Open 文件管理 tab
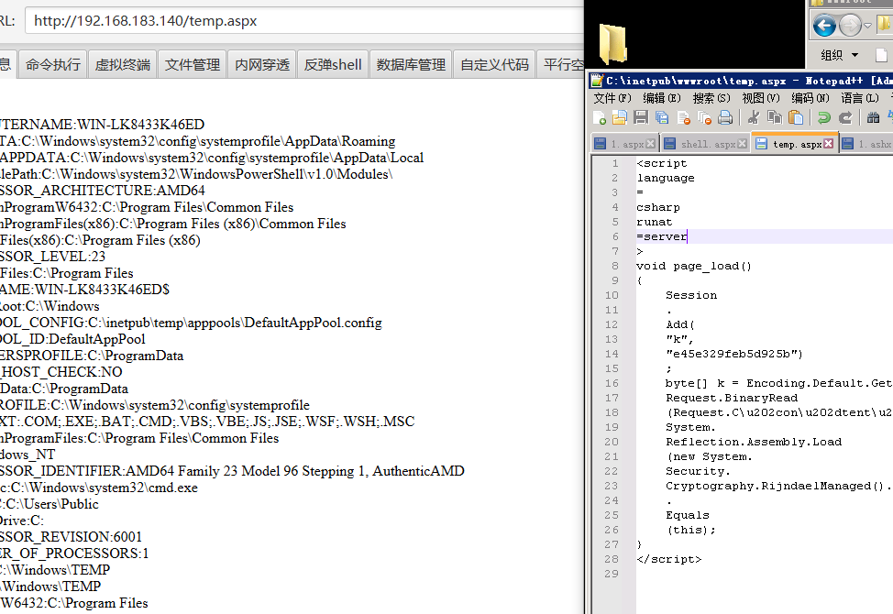Screen dimensions: 893x614 tap(193, 64)
